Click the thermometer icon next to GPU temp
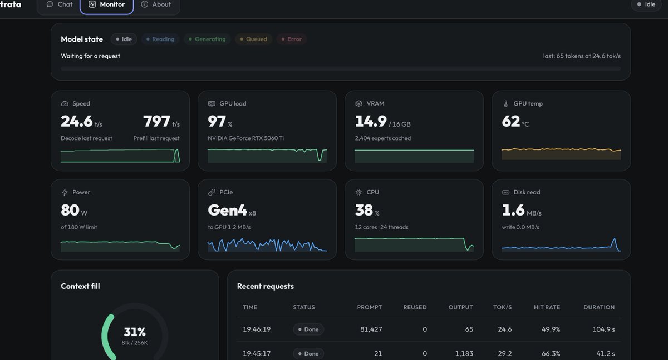The height and width of the screenshot is (360, 668). (505, 104)
